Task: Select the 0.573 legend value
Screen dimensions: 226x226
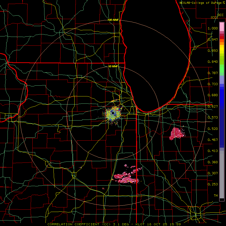Action: [x=213, y=118]
